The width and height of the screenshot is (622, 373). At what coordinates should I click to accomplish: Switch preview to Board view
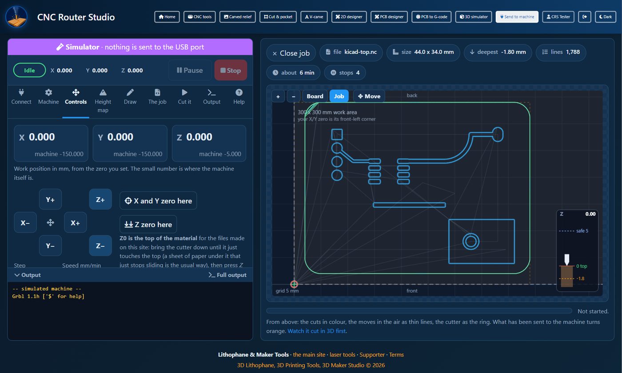(315, 96)
